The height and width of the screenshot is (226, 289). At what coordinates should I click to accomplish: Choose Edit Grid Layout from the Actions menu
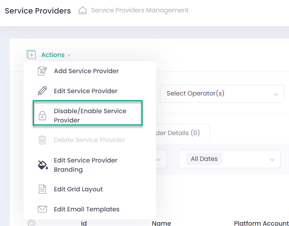point(78,189)
